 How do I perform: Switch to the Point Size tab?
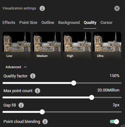(x=28, y=23)
